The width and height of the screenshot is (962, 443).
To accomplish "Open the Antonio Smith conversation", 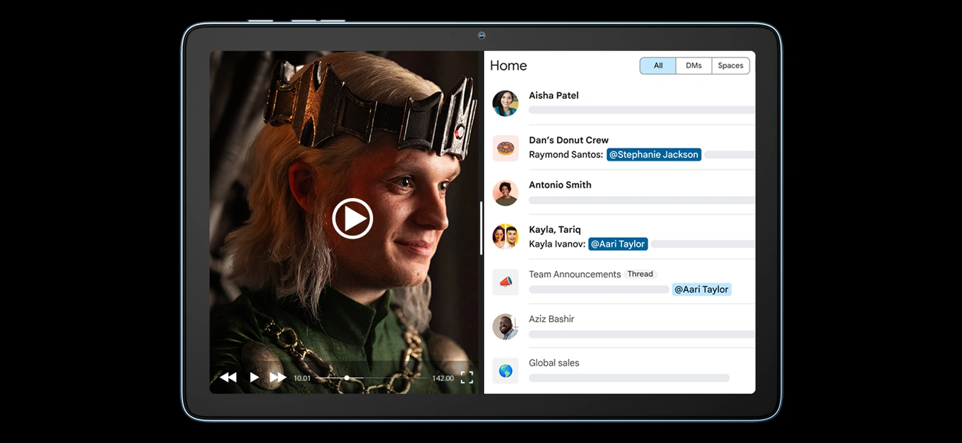I will click(x=620, y=192).
